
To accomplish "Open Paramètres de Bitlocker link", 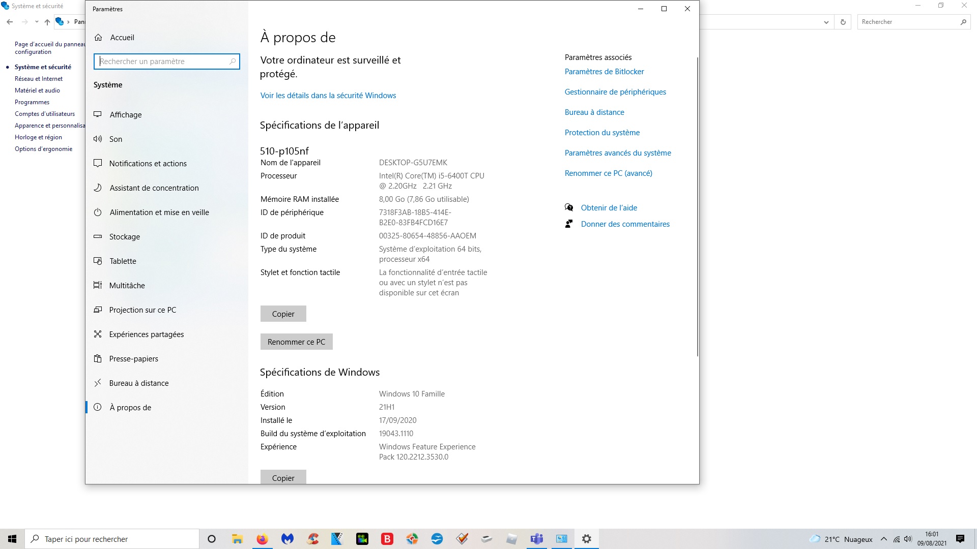I will pos(604,72).
